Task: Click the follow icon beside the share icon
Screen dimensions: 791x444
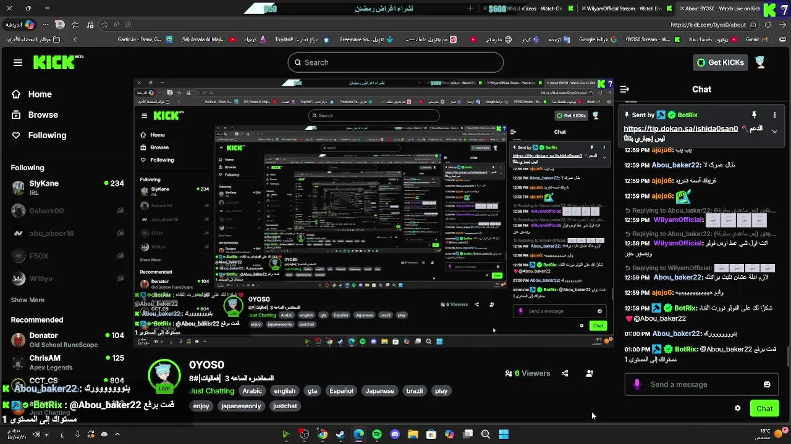Action: pyautogui.click(x=590, y=373)
